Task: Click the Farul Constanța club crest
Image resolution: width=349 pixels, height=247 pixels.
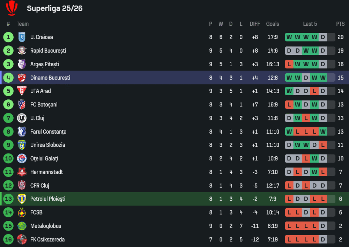Action: tap(22, 132)
